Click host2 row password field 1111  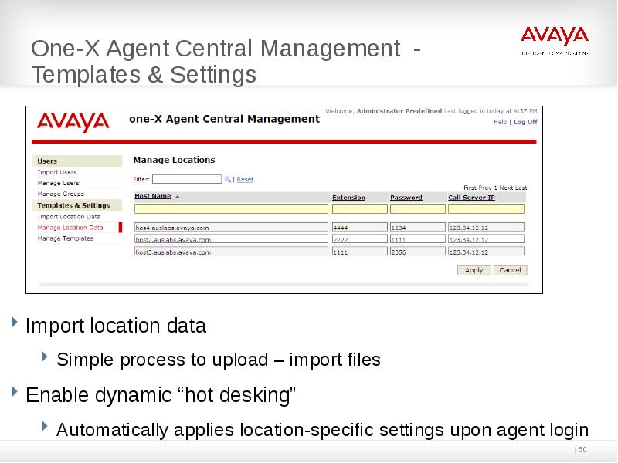418,239
